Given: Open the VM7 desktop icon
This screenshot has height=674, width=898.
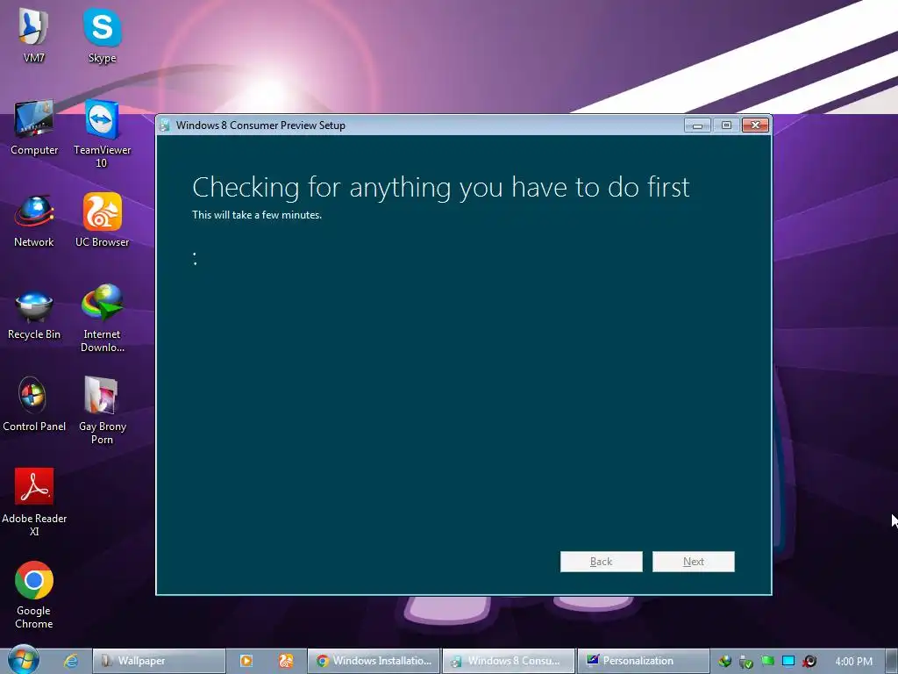Looking at the screenshot, I should pos(33,34).
